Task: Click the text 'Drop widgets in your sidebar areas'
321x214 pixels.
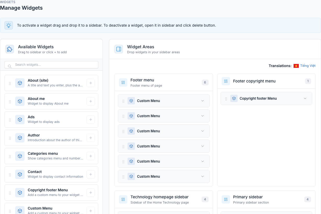Action: coord(153,52)
